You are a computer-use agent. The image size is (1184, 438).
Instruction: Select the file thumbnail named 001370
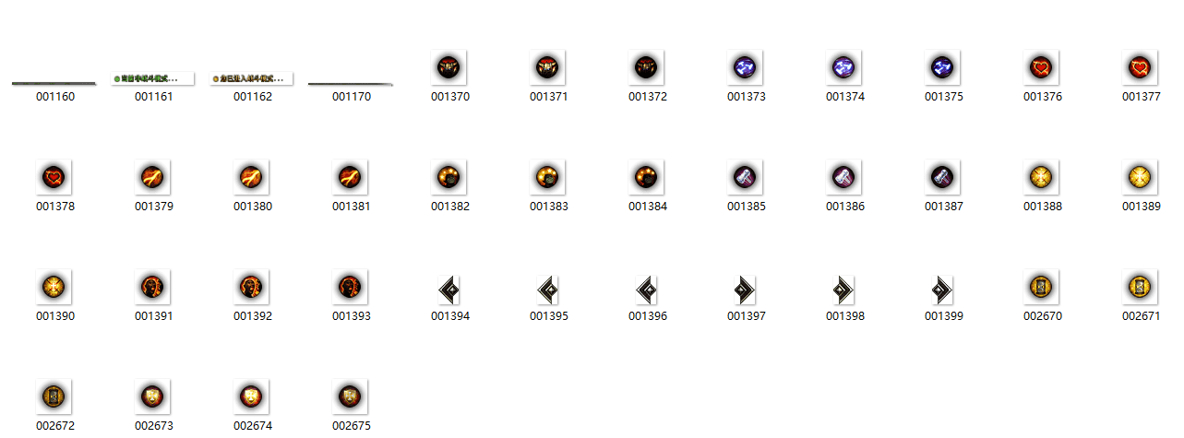click(x=450, y=67)
